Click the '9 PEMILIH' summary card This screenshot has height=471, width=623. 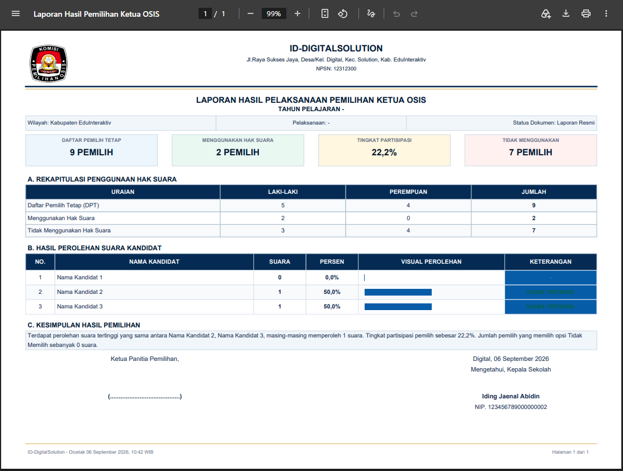(x=91, y=150)
